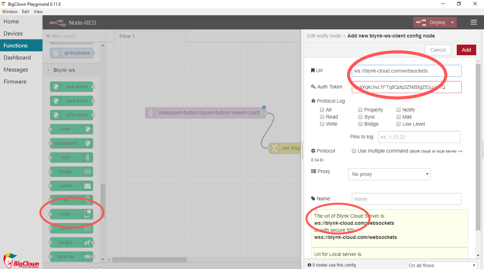
Task: Select the style btn node
Action: 72,257
